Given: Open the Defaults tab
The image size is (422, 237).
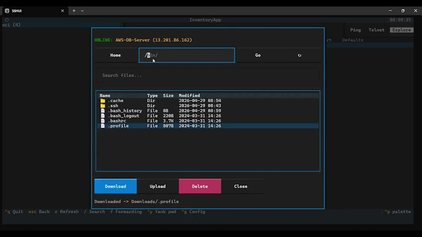Looking at the screenshot, I should pyautogui.click(x=352, y=40).
